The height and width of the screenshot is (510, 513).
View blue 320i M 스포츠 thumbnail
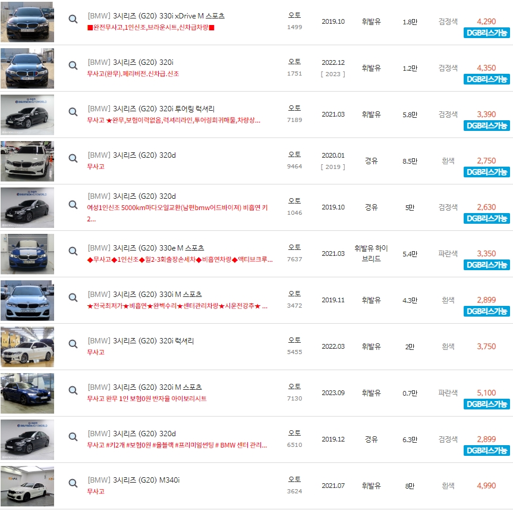click(27, 393)
